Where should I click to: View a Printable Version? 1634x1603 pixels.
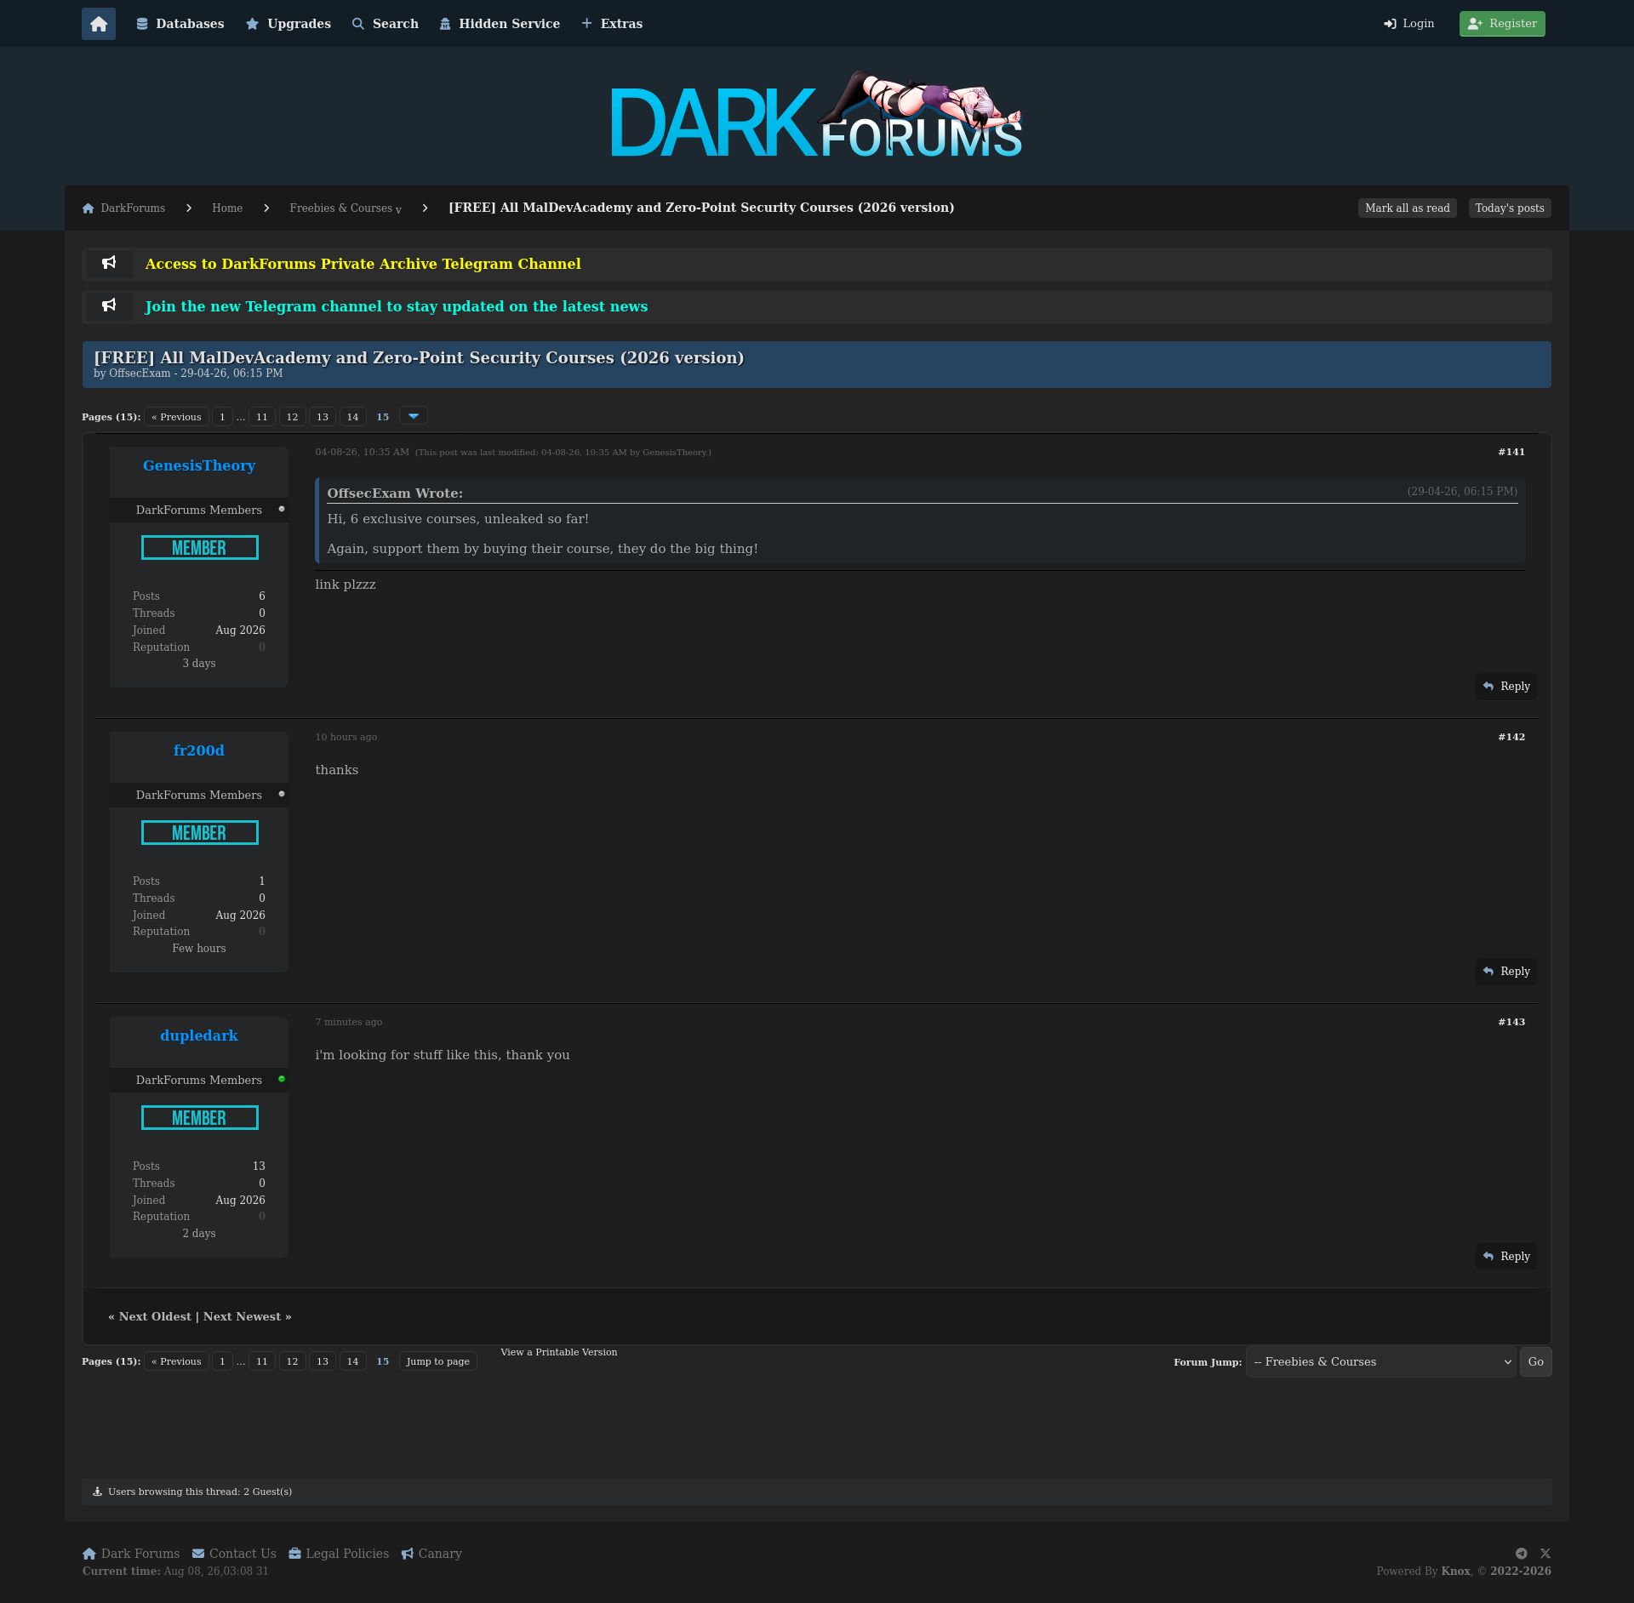[559, 1352]
